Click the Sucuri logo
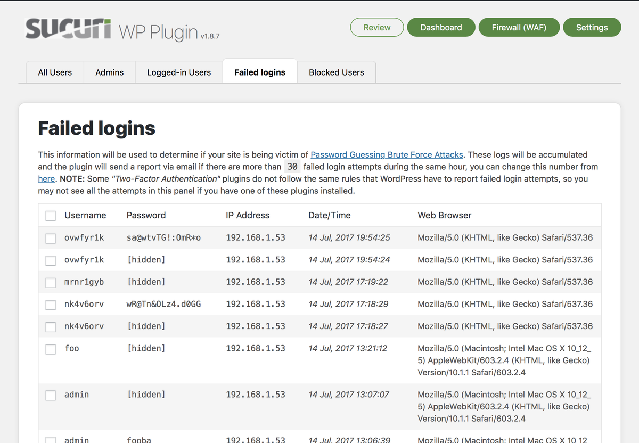Screen dimensions: 639x443 point(68,30)
